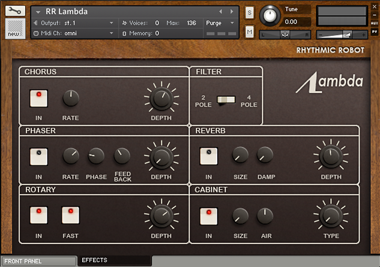Screen dimensions: 380x267
Task: Click the Cabinet SIZE knob
Action: [x=240, y=216]
